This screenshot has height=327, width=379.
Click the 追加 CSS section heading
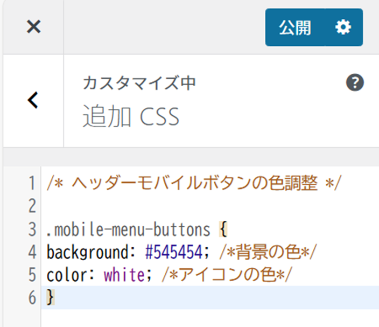[x=131, y=117]
